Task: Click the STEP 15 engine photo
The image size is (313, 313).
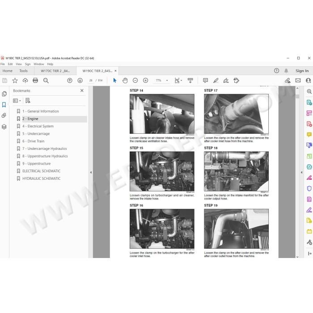Action: click(162, 171)
